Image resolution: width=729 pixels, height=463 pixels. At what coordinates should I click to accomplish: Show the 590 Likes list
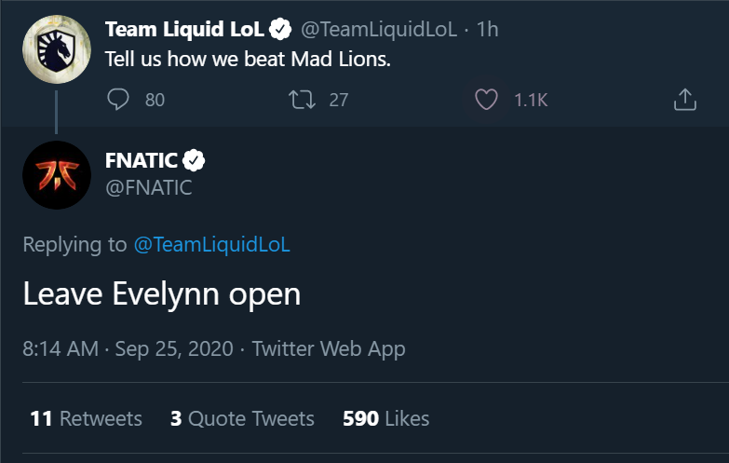[x=385, y=418]
